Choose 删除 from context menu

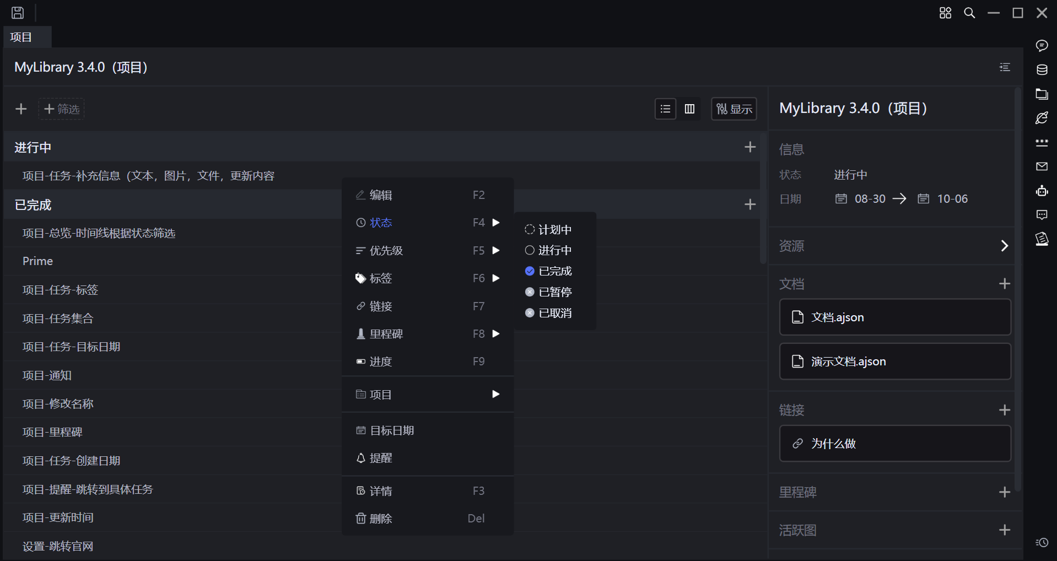point(428,519)
